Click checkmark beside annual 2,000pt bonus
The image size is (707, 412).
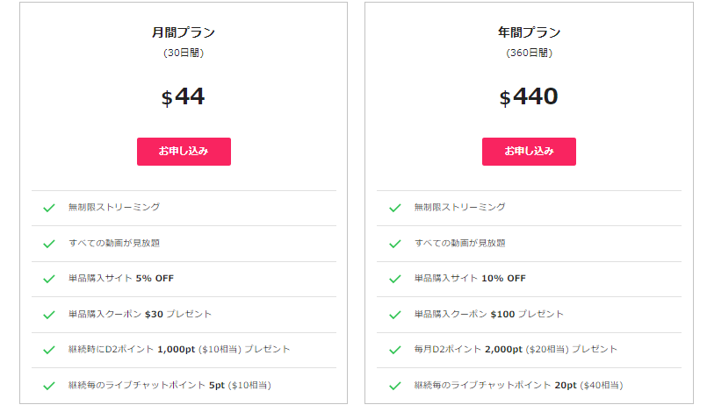point(395,350)
